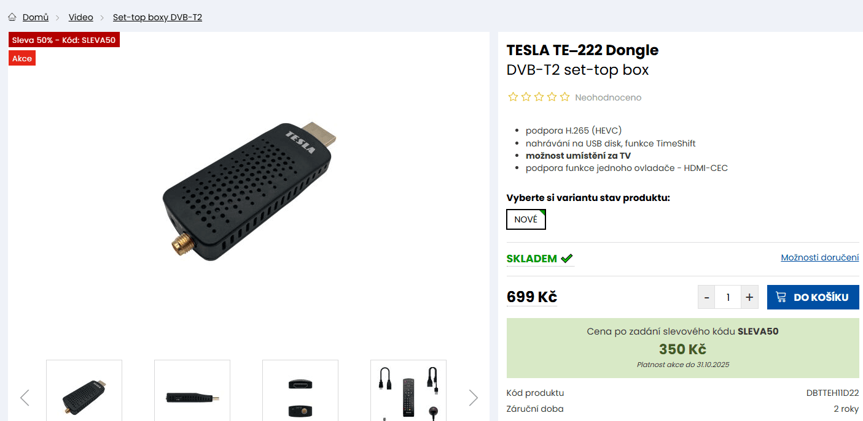Click the fifth rating star
The width and height of the screenshot is (863, 421).
[564, 97]
